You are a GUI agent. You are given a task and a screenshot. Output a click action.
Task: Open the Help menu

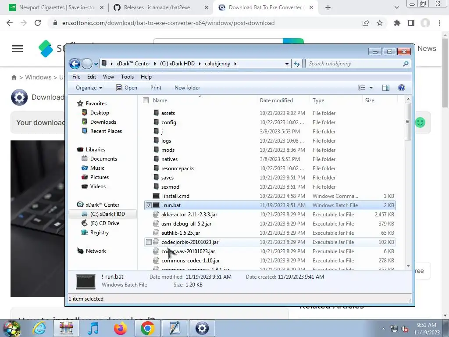tap(146, 77)
